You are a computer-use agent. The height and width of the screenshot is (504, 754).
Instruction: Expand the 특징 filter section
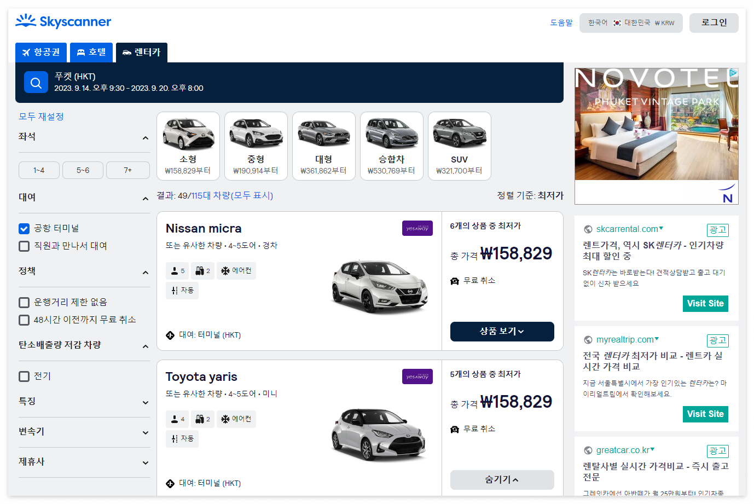pos(146,403)
